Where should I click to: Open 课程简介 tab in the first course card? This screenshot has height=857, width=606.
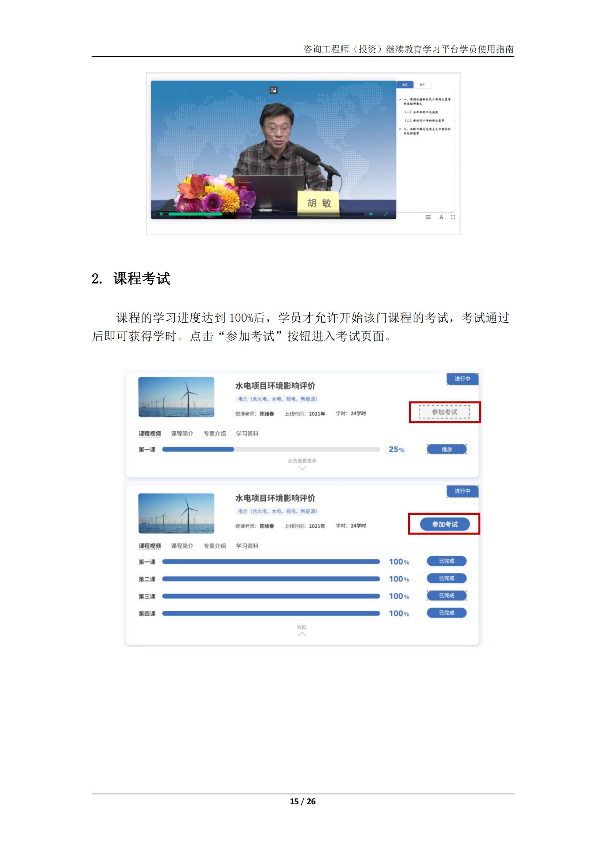182,433
